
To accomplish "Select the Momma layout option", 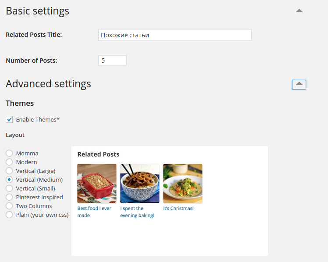I will (x=9, y=153).
